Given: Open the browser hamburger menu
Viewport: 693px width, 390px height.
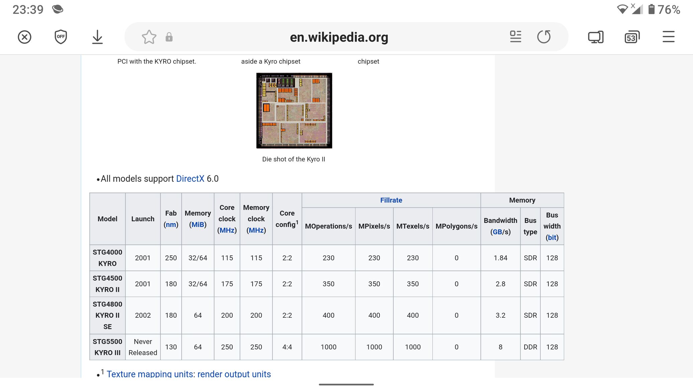Looking at the screenshot, I should pyautogui.click(x=668, y=37).
